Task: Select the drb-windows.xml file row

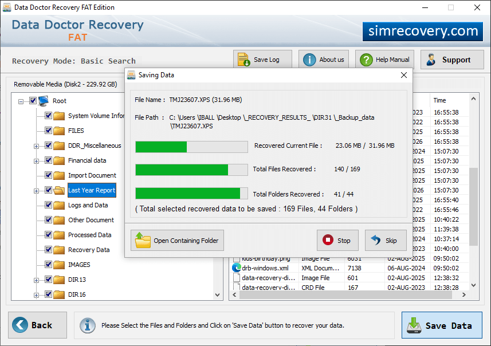Action: point(350,268)
